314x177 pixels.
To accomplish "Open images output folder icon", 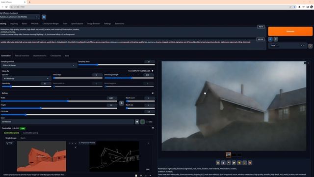I will (218, 163).
